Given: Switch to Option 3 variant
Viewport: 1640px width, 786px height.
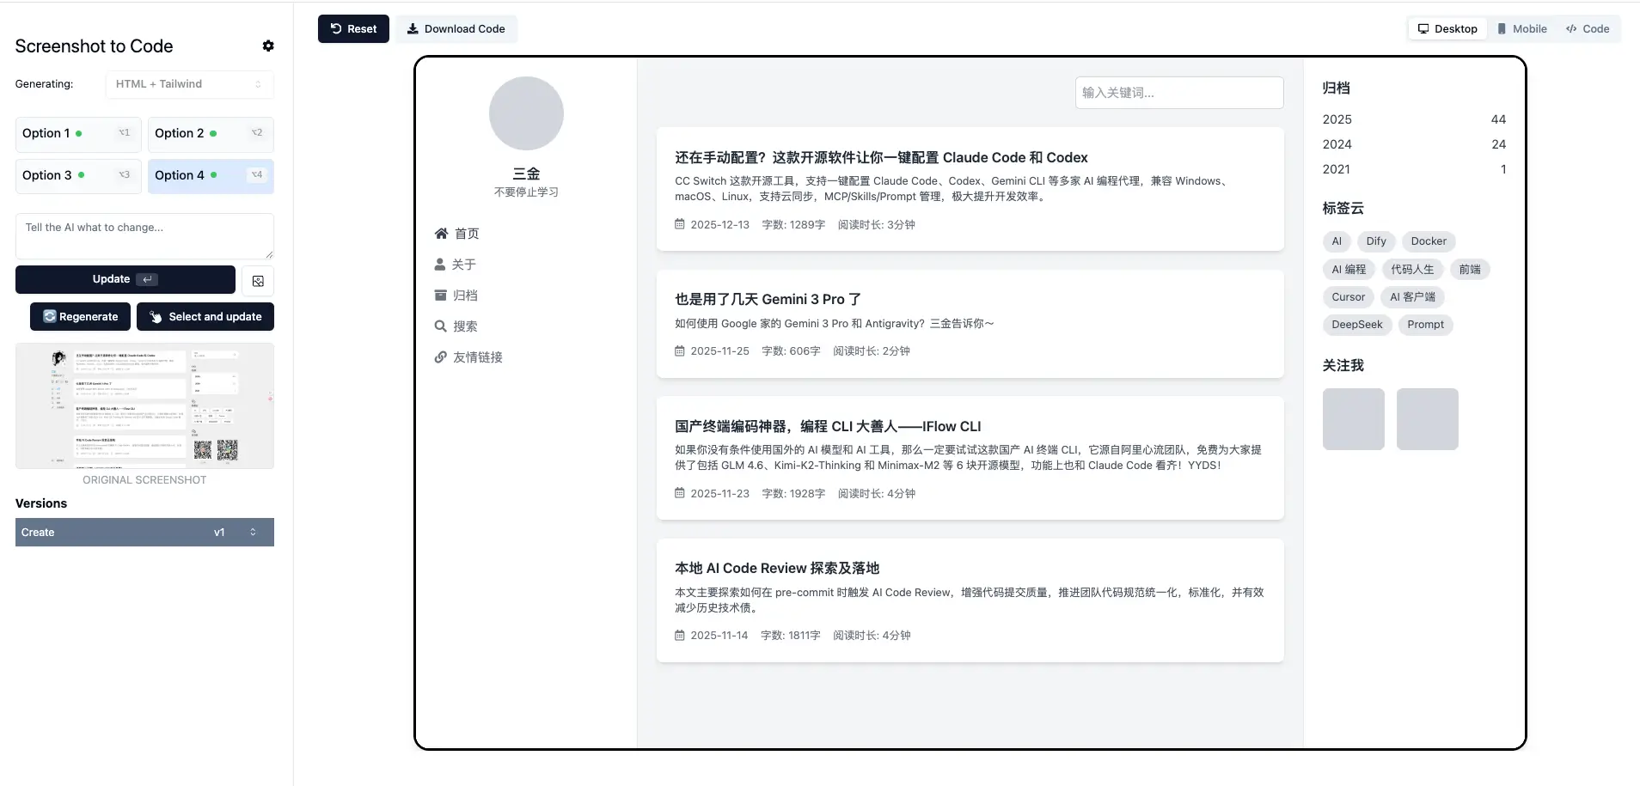Looking at the screenshot, I should (77, 175).
